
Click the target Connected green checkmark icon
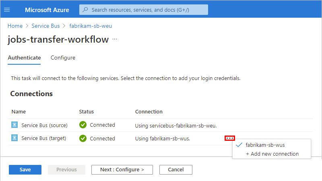83,138
